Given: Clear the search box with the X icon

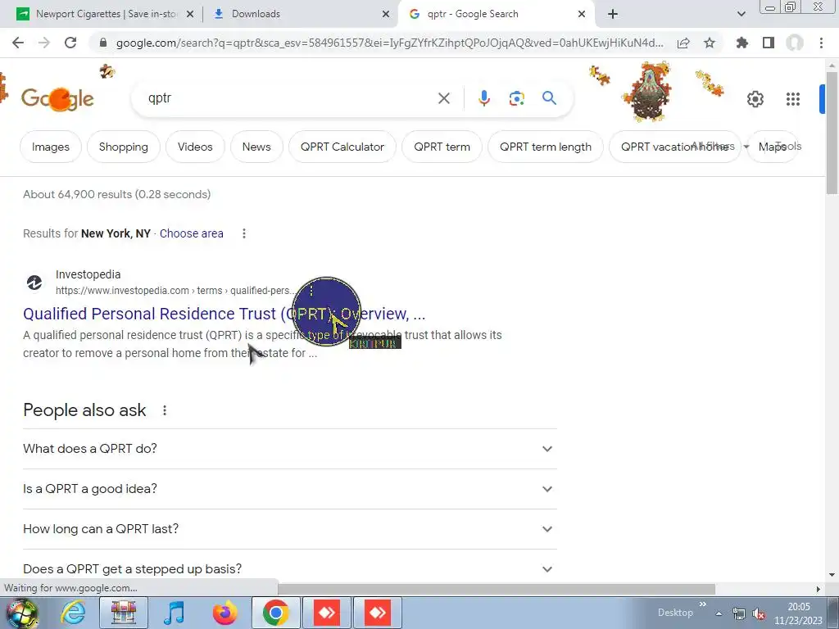Looking at the screenshot, I should pyautogui.click(x=443, y=98).
